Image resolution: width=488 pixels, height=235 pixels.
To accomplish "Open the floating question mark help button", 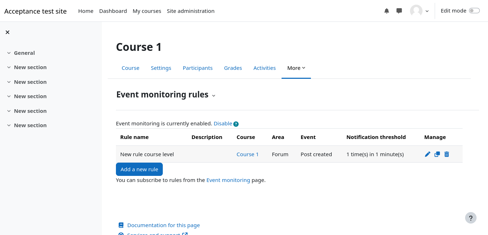I will click(x=470, y=218).
